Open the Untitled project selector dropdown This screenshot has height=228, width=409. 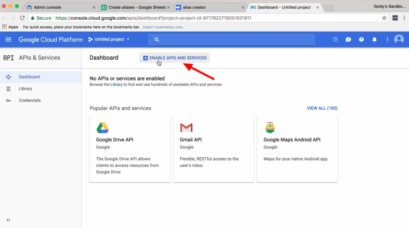[x=109, y=39]
